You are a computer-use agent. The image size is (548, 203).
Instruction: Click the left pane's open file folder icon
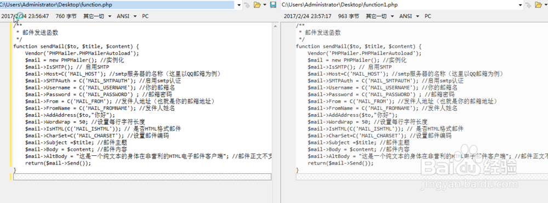(257, 5)
